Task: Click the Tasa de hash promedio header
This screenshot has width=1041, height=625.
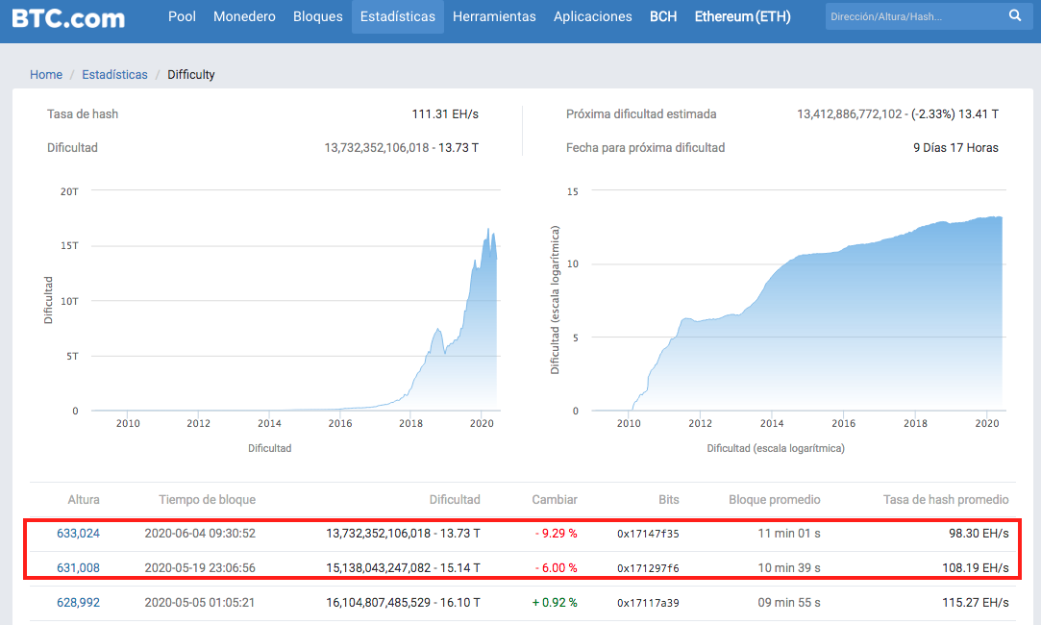Action: click(x=946, y=499)
